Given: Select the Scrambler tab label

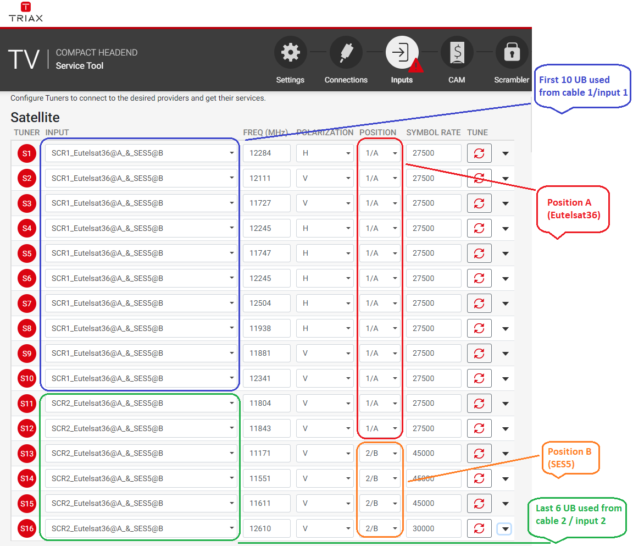Looking at the screenshot, I should click(512, 80).
